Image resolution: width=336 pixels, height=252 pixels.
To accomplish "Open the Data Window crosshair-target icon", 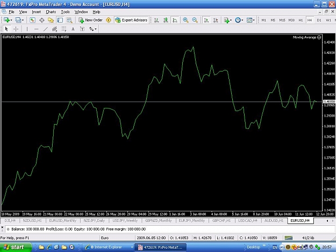I will 41,20.
